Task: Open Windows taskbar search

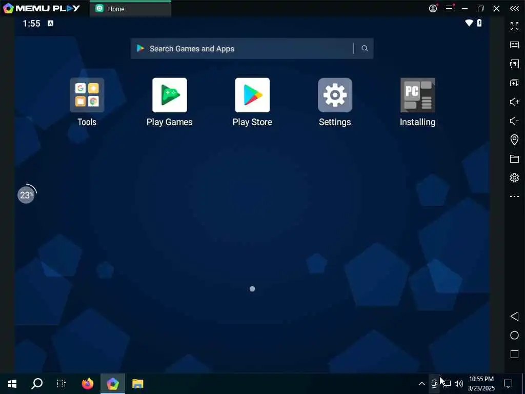Action: (x=37, y=384)
